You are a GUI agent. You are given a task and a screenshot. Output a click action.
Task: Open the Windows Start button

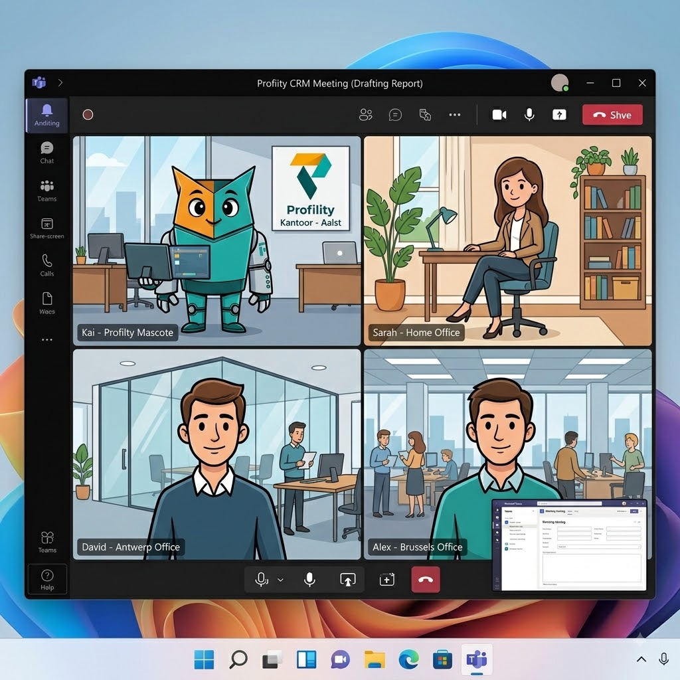click(x=204, y=659)
